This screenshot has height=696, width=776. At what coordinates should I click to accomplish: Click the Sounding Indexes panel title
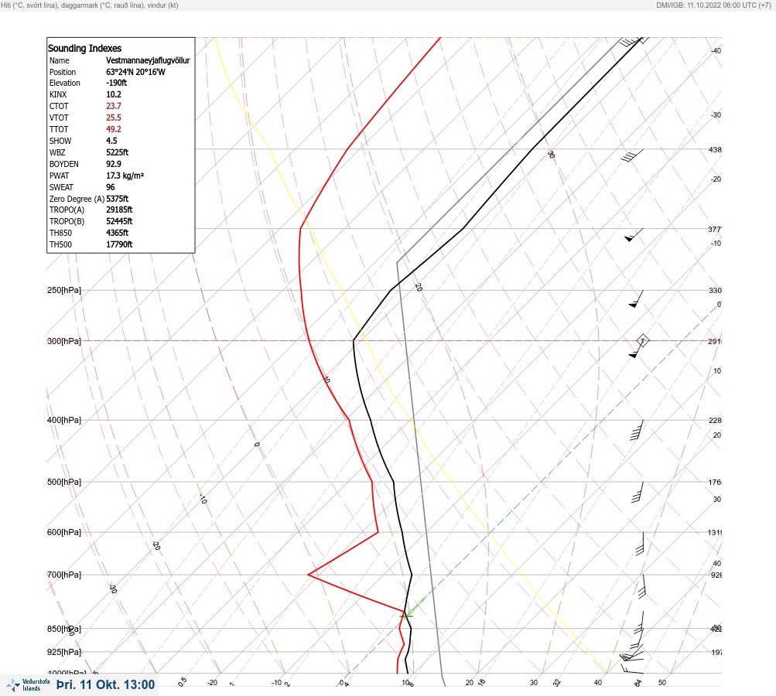coord(84,49)
